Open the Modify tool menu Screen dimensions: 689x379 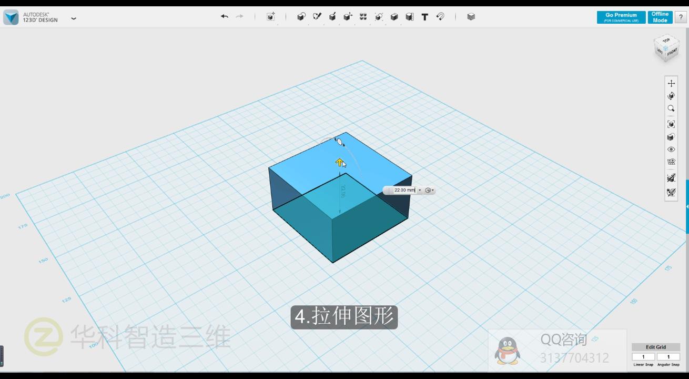[348, 17]
